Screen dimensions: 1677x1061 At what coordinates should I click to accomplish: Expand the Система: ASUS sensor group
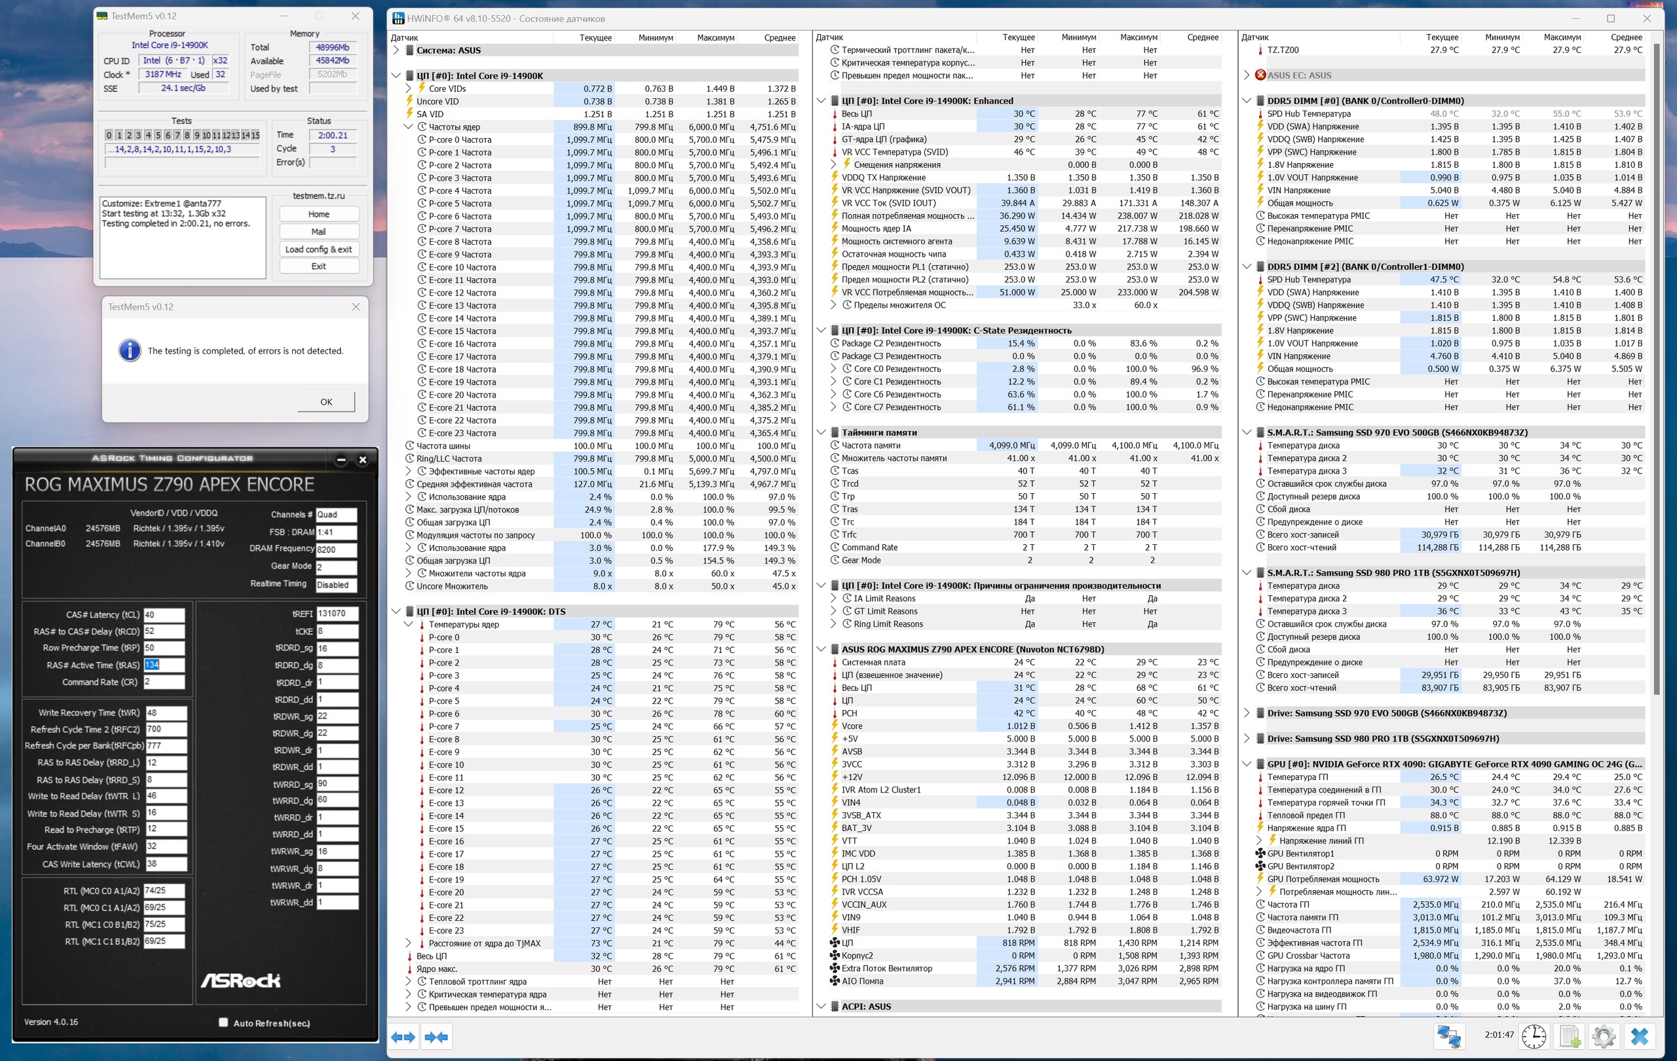click(396, 50)
